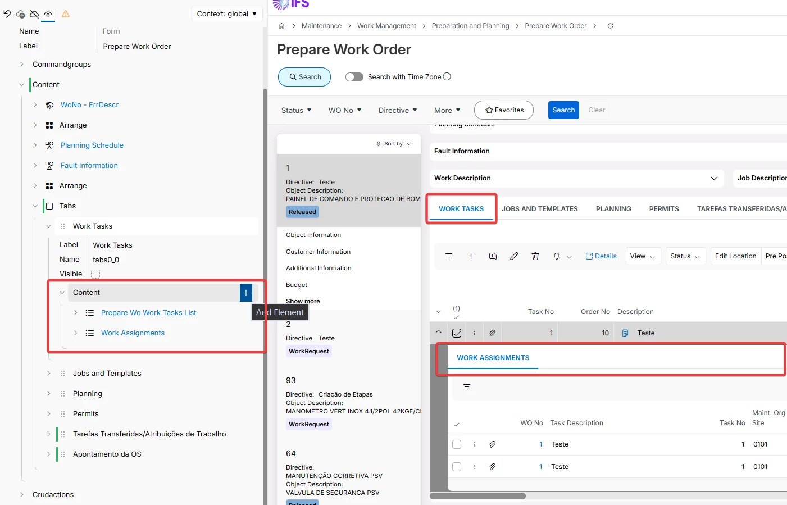Expand the Jobs and Templates tree node
The height and width of the screenshot is (505, 787).
tap(49, 374)
